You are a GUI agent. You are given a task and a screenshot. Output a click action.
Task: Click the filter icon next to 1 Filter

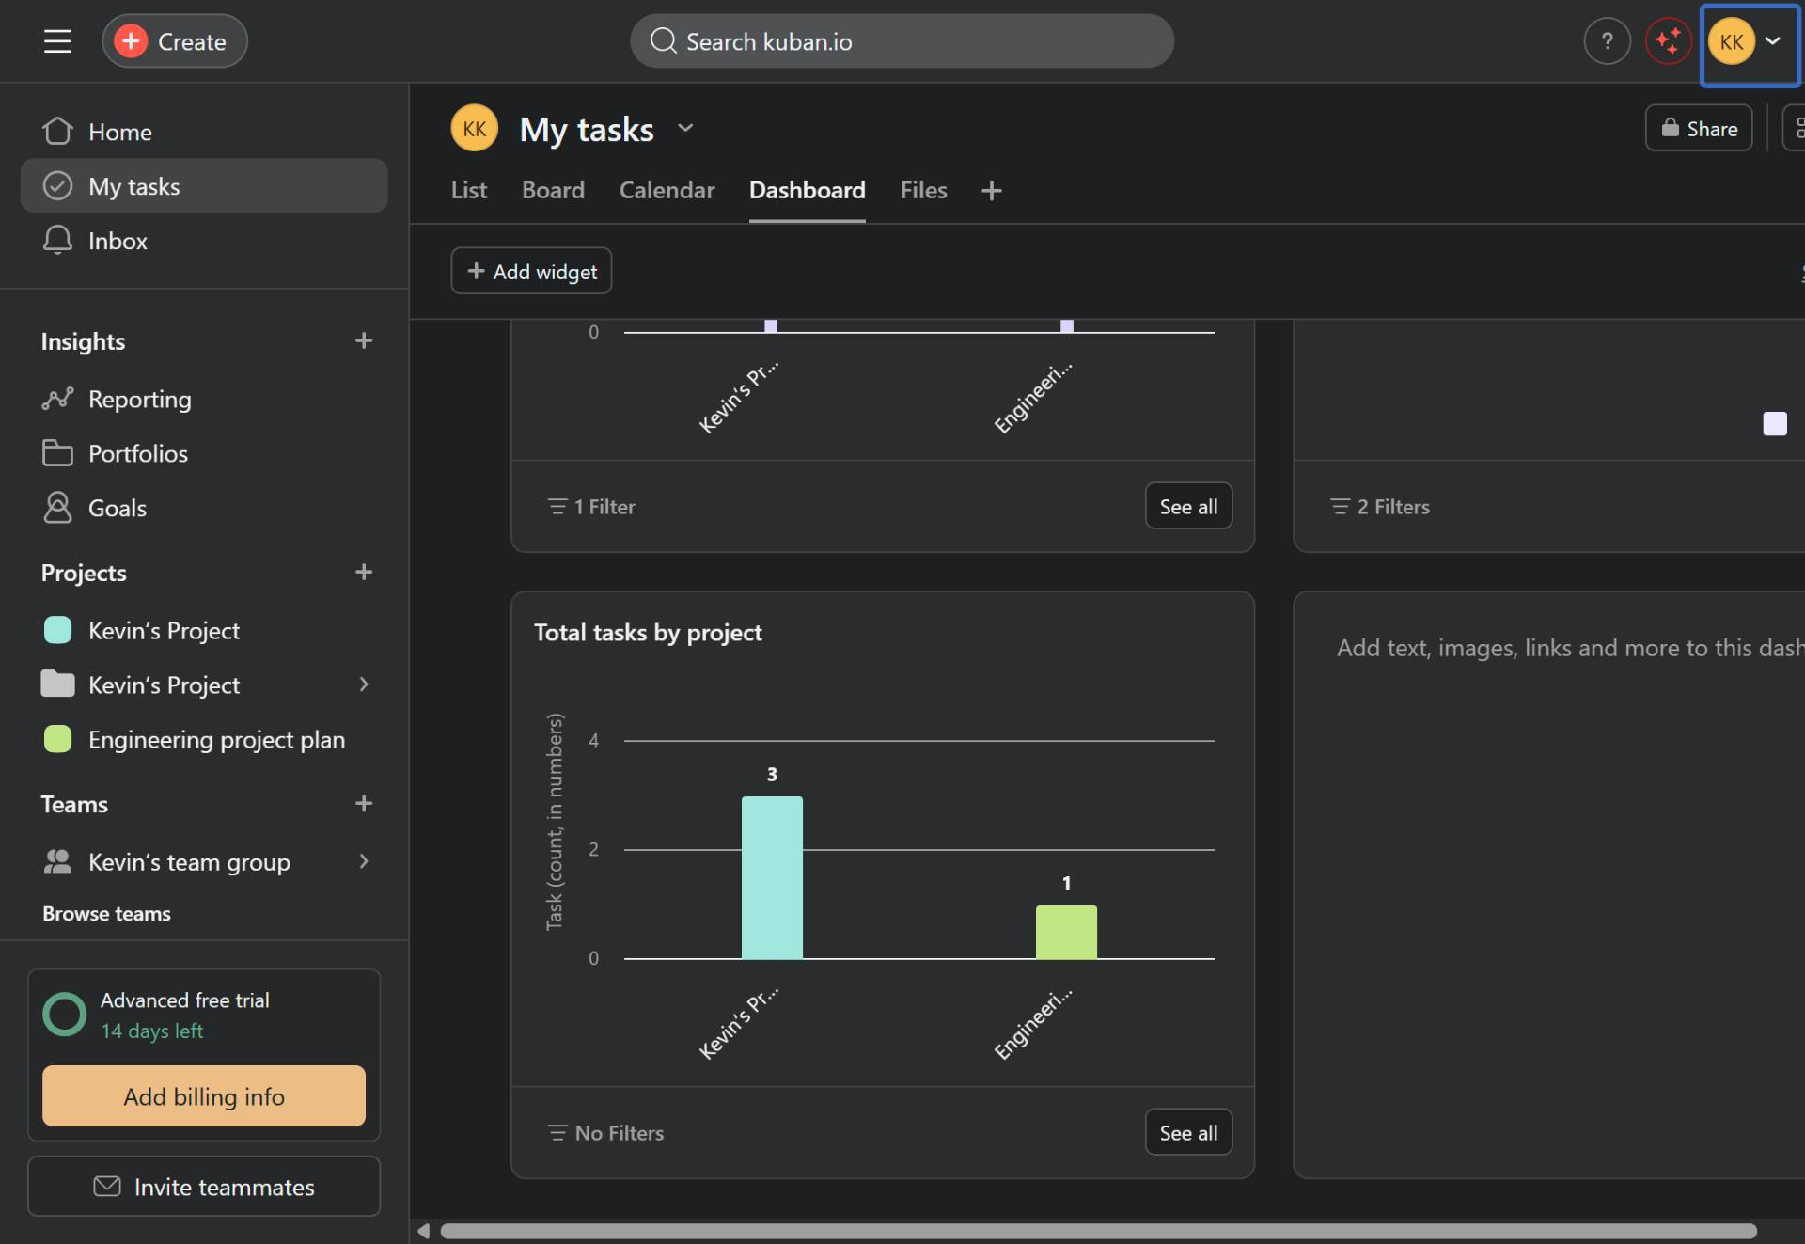pos(557,507)
